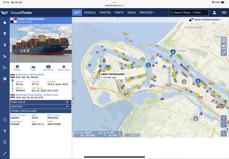Click the S-shaped route sidebar icon
The height and width of the screenshot is (159, 229).
(5, 120)
